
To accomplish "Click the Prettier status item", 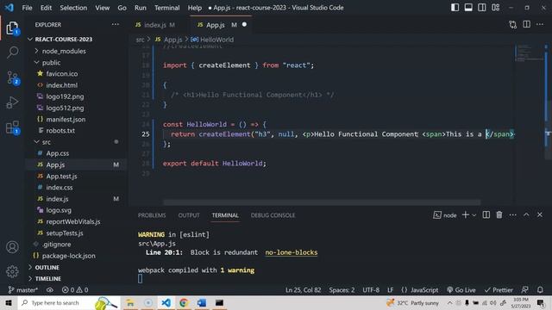I will [499, 290].
